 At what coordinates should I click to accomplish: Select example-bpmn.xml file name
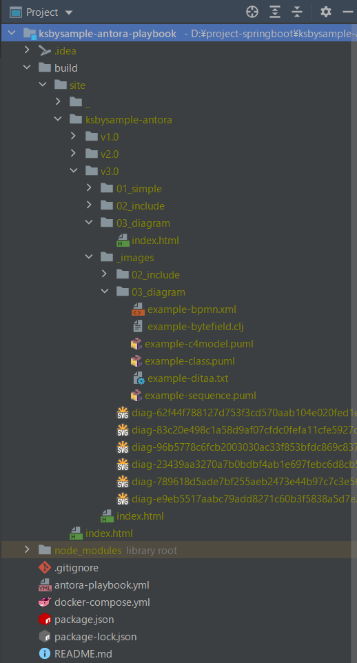192,309
